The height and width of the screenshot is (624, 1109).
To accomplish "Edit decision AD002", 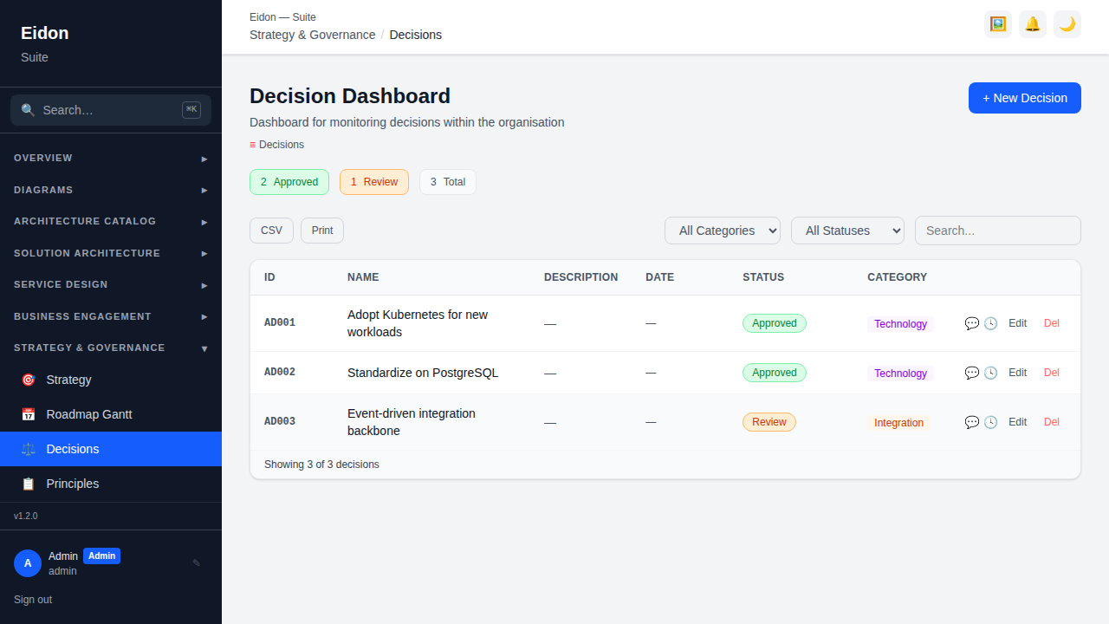I will click(x=1017, y=373).
